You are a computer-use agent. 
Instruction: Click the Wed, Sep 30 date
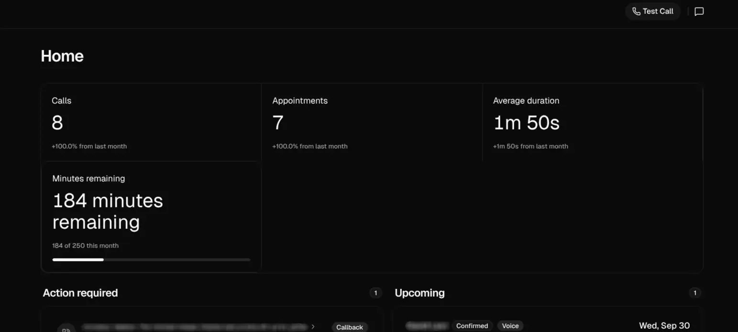pos(664,326)
